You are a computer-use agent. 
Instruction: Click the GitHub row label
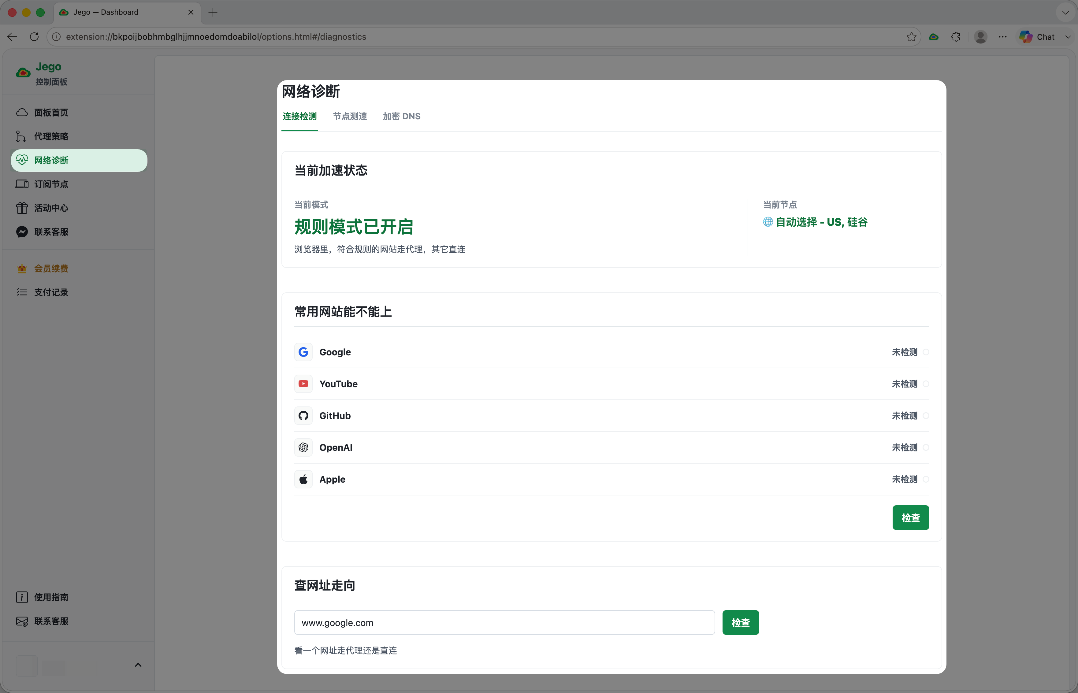pyautogui.click(x=335, y=416)
